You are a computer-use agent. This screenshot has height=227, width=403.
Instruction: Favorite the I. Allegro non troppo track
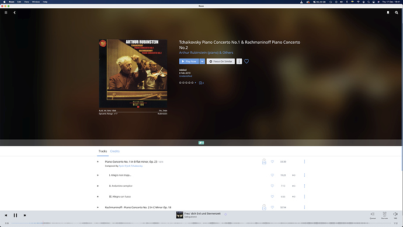pos(272,175)
